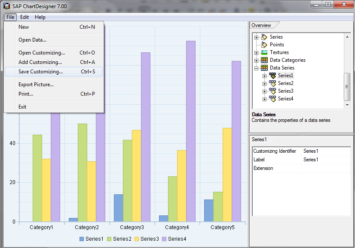Expand the Series4 tree node
This screenshot has height=248, width=355.
[264, 99]
